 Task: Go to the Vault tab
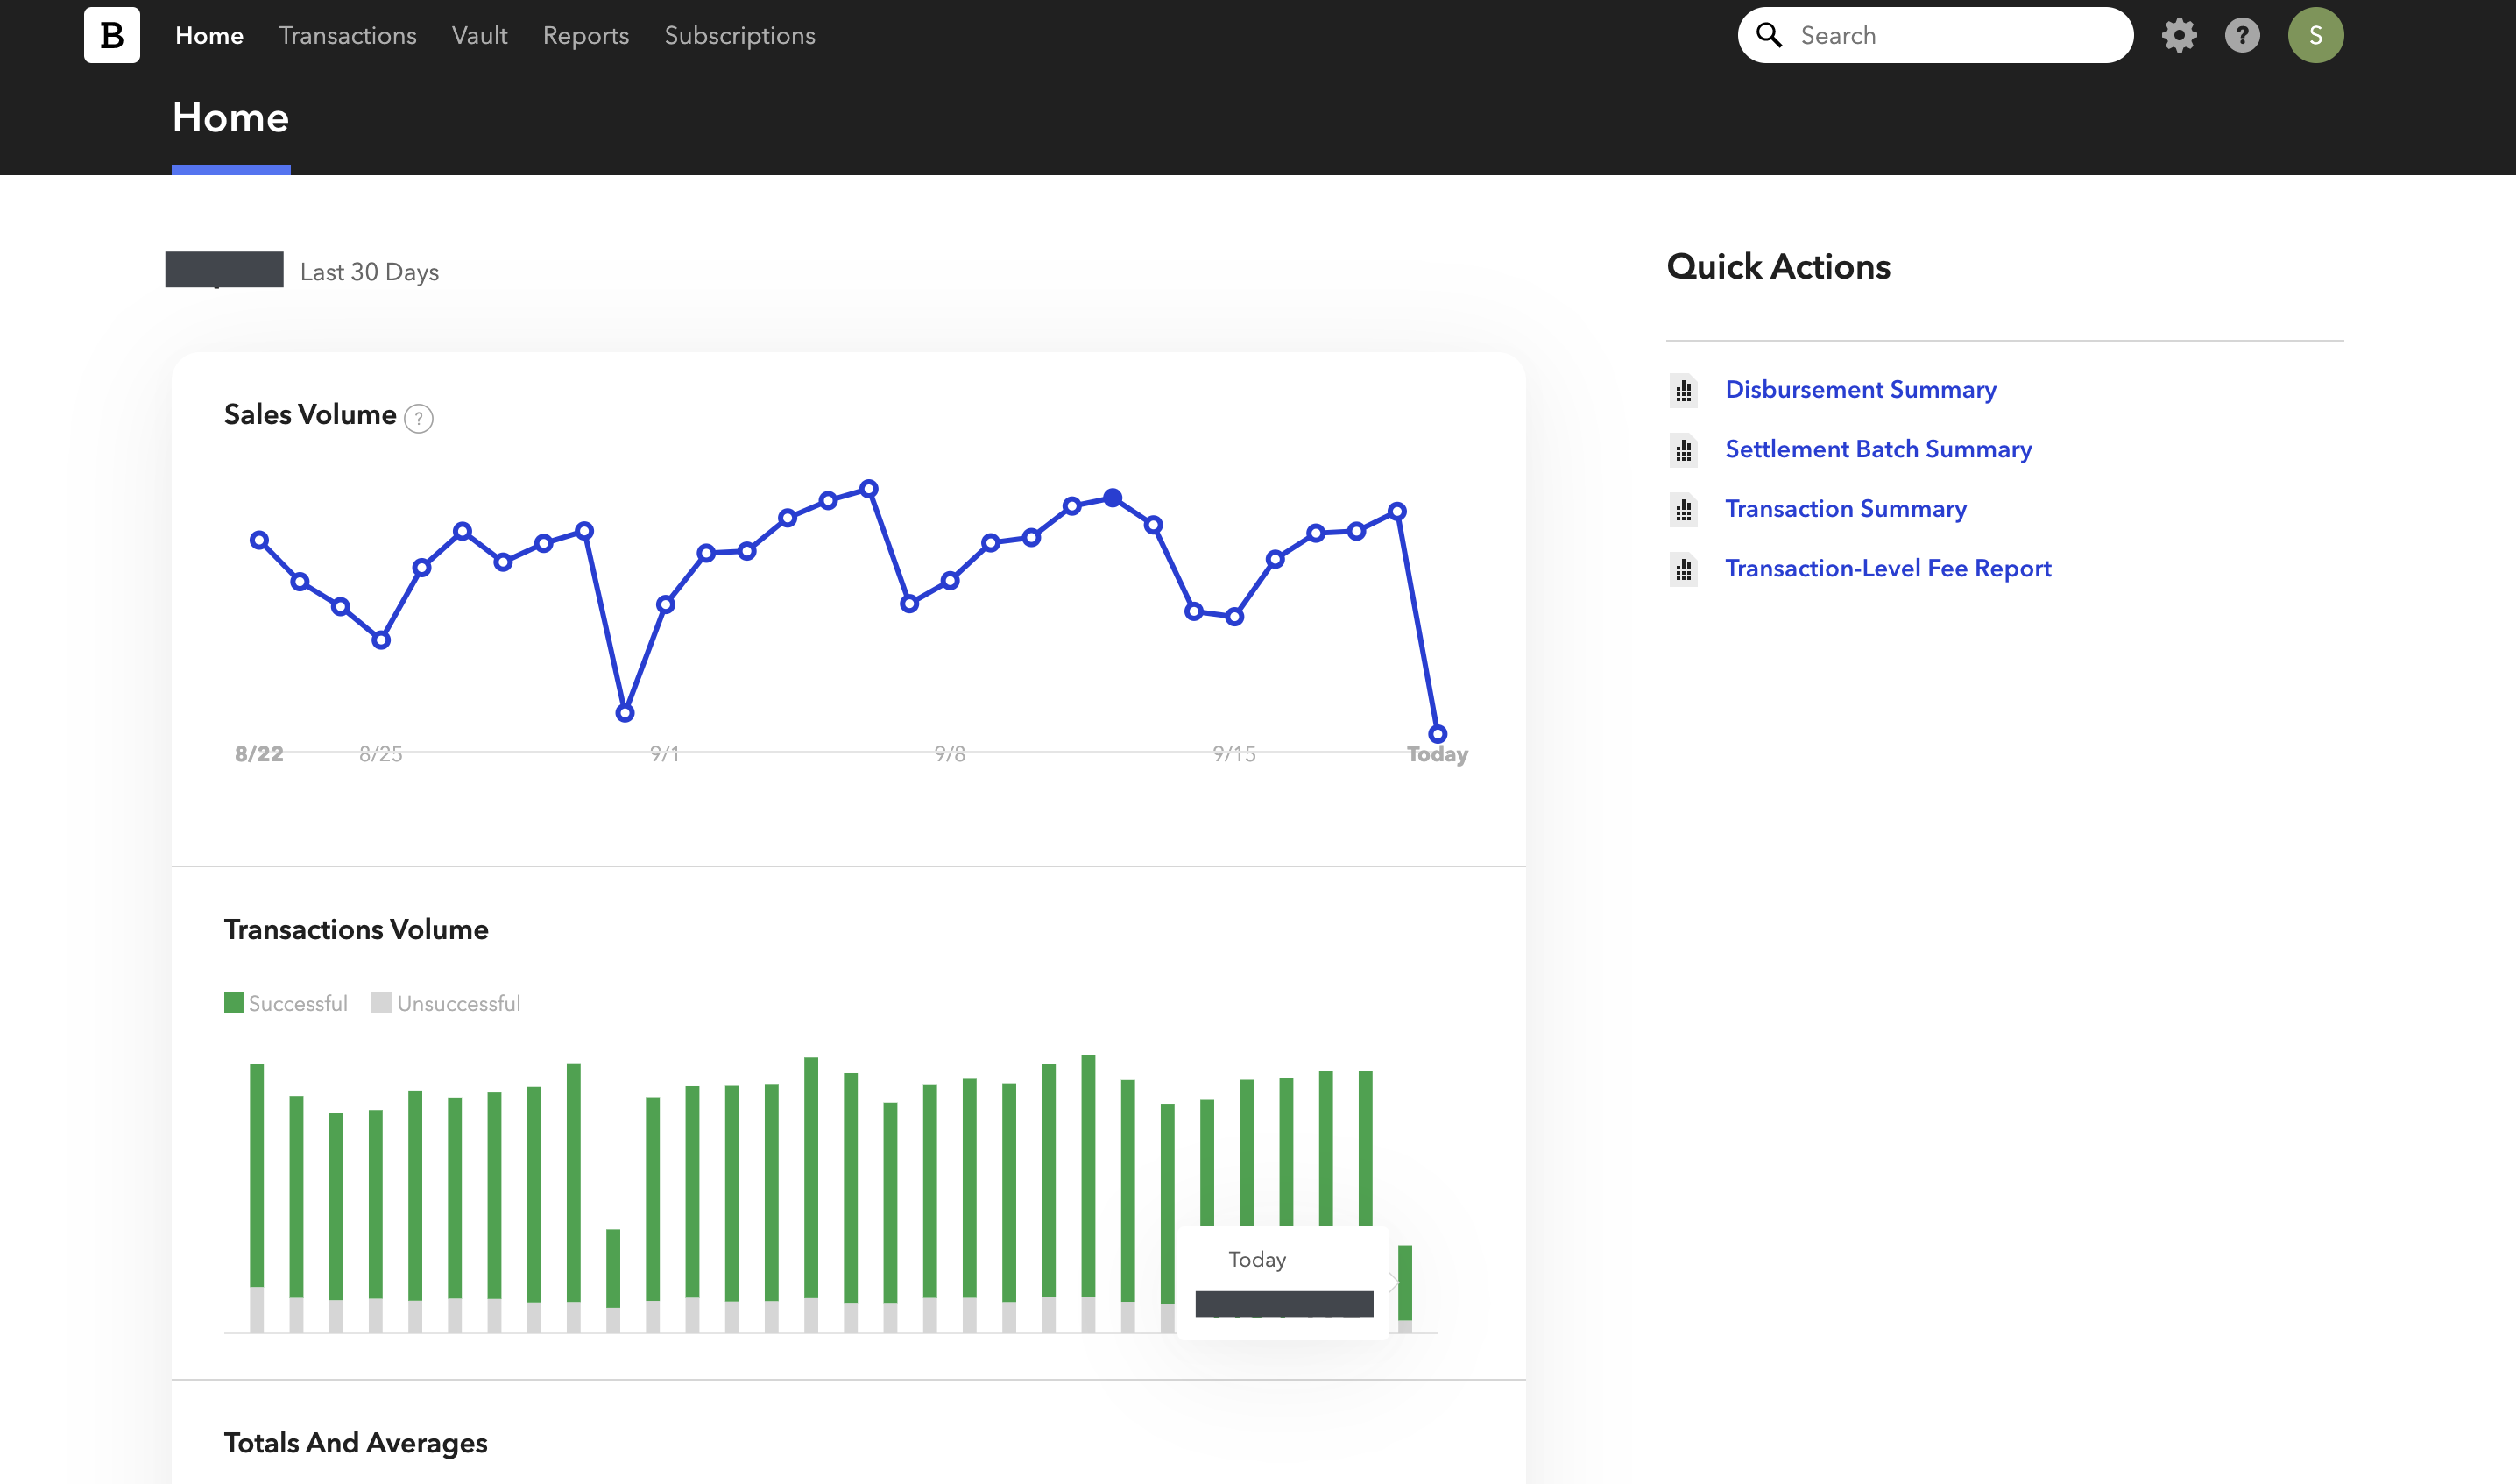click(x=479, y=36)
